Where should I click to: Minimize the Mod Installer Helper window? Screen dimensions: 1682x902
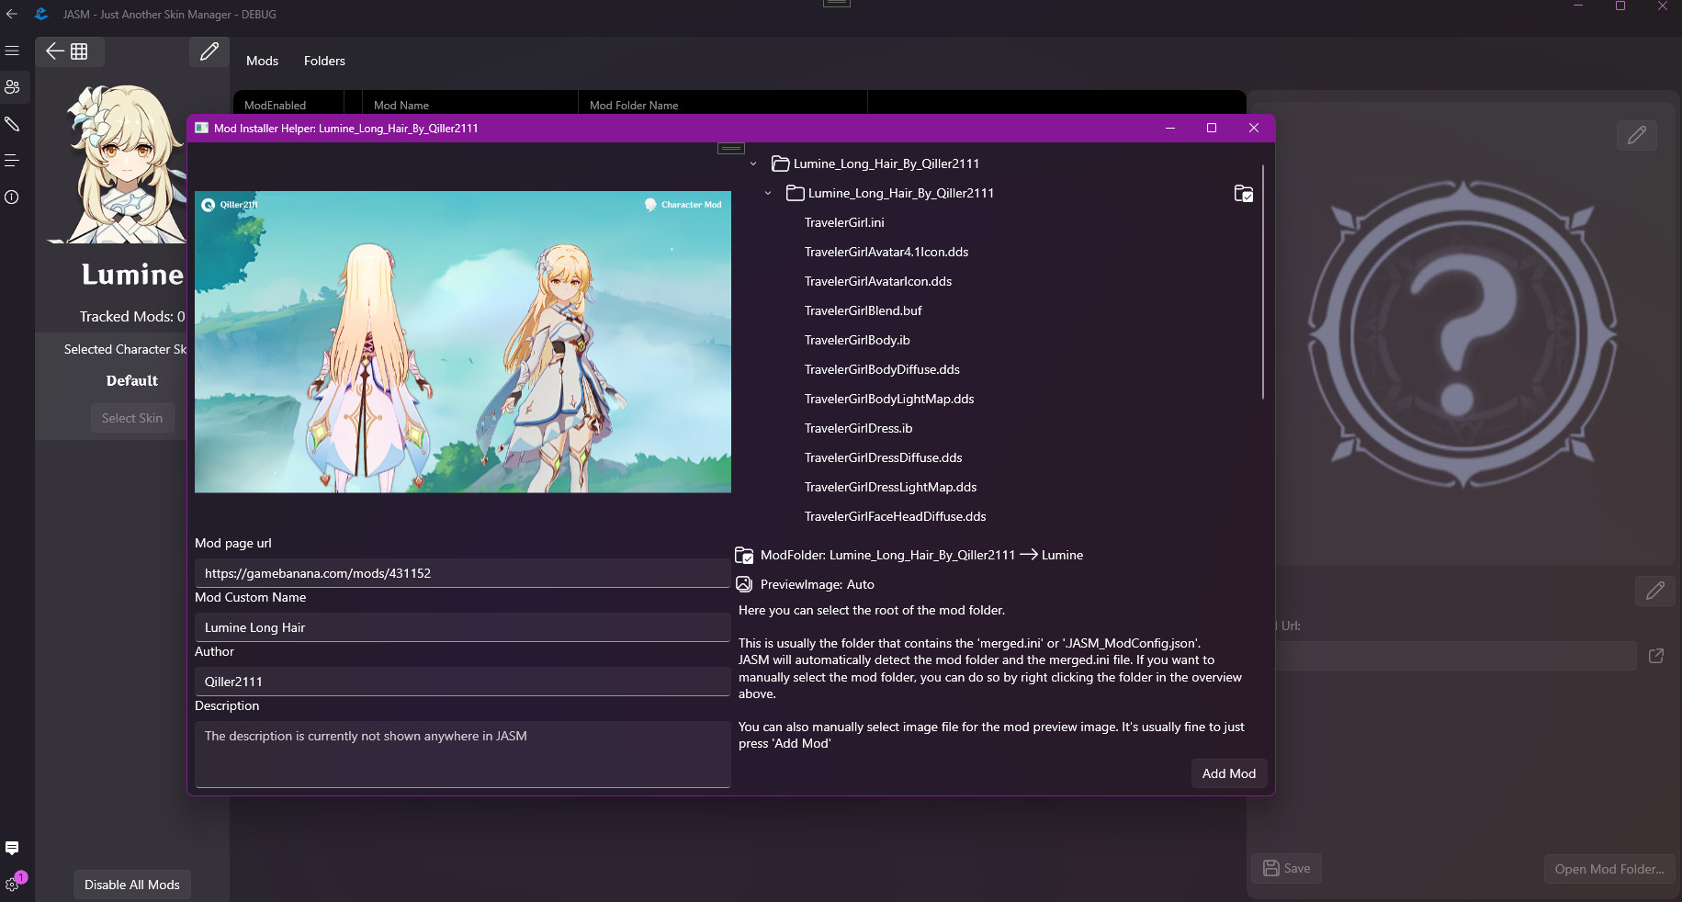point(1170,128)
